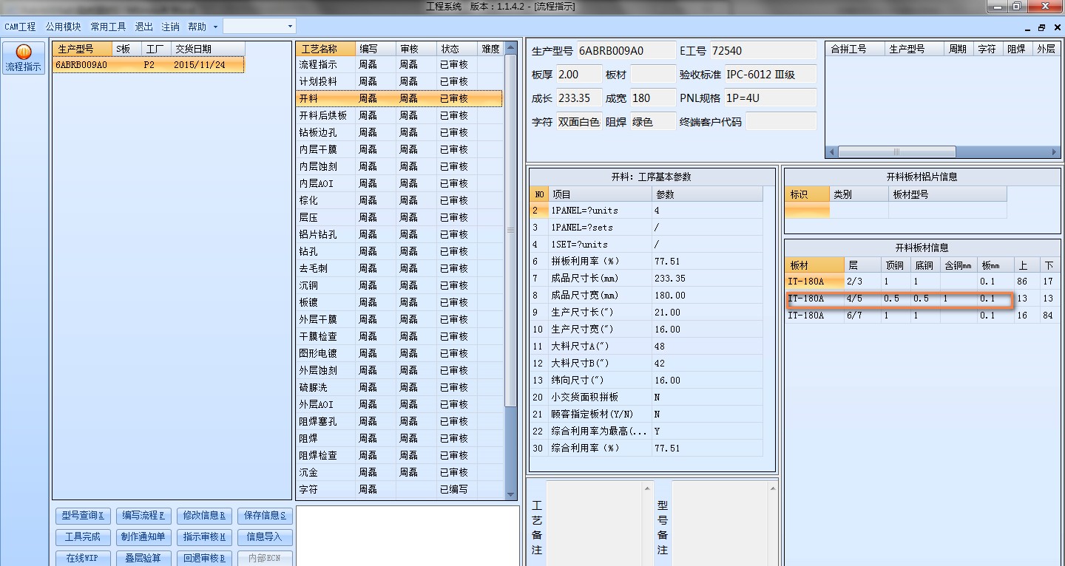Viewport: 1065px width, 566px height.
Task: Select the 开料后烘板 process row
Action: coord(399,115)
